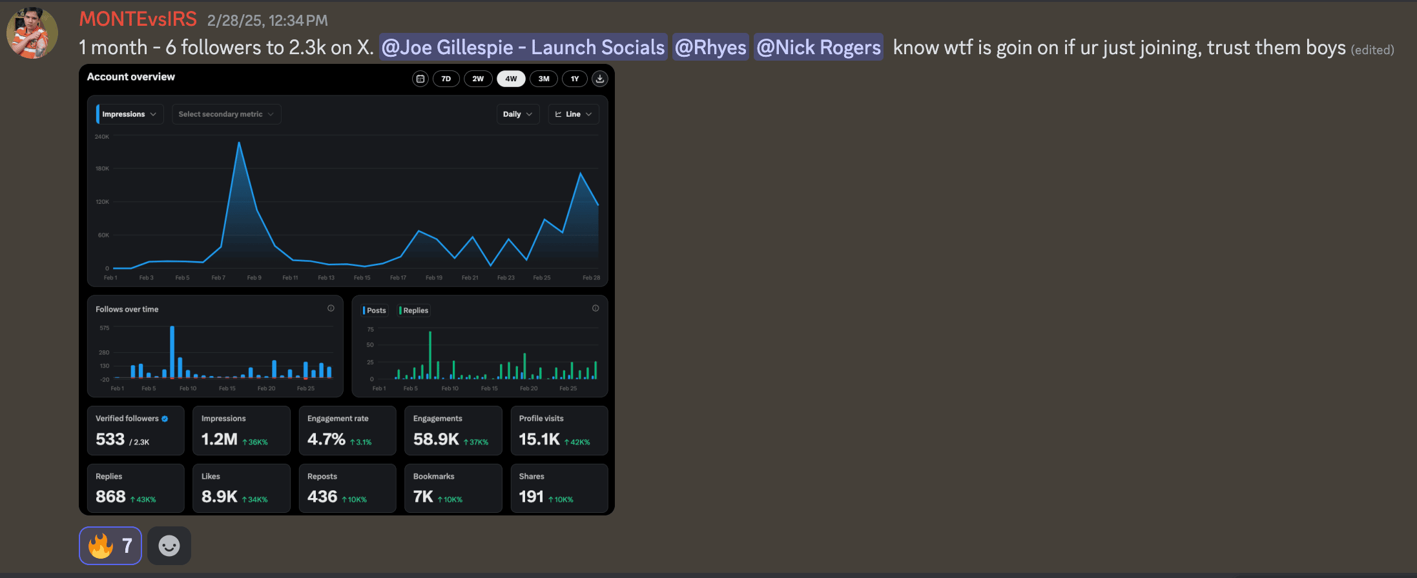Click the MONTEvsIRS user avatar
The height and width of the screenshot is (578, 1417).
(x=32, y=34)
